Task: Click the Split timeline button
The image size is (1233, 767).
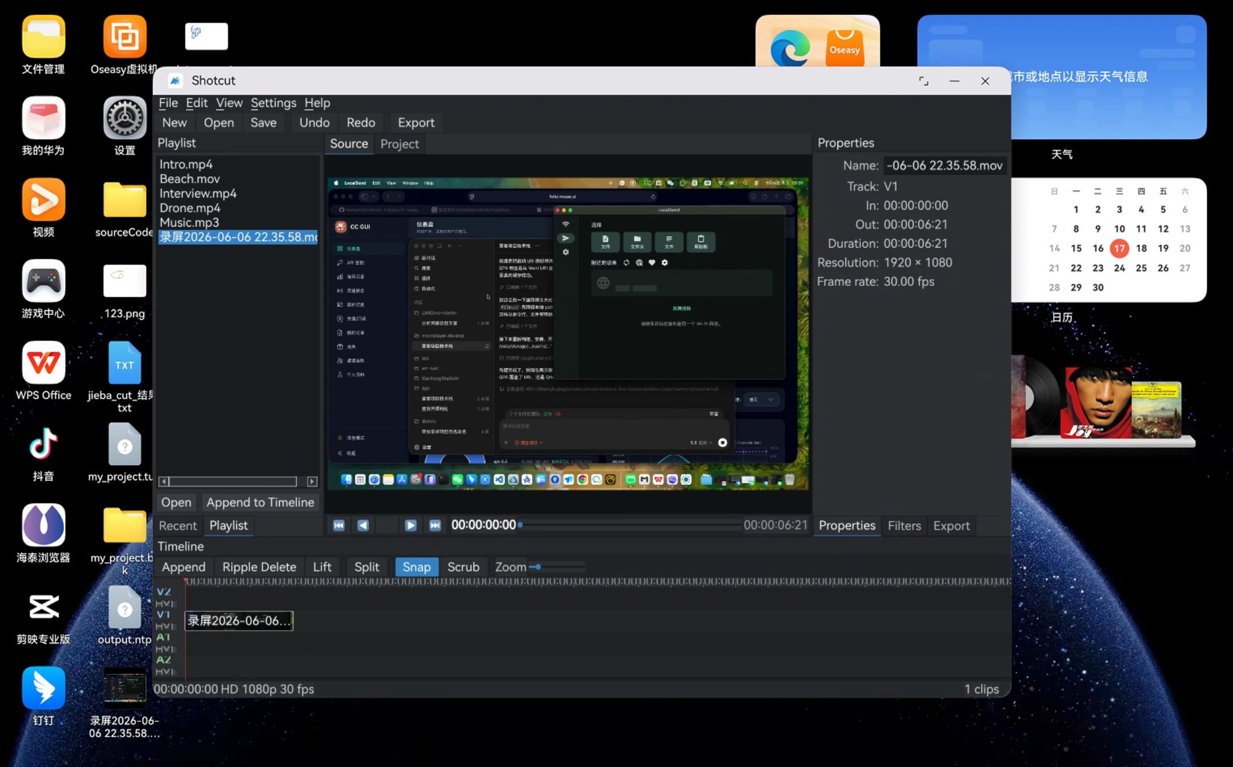Action: (x=366, y=567)
